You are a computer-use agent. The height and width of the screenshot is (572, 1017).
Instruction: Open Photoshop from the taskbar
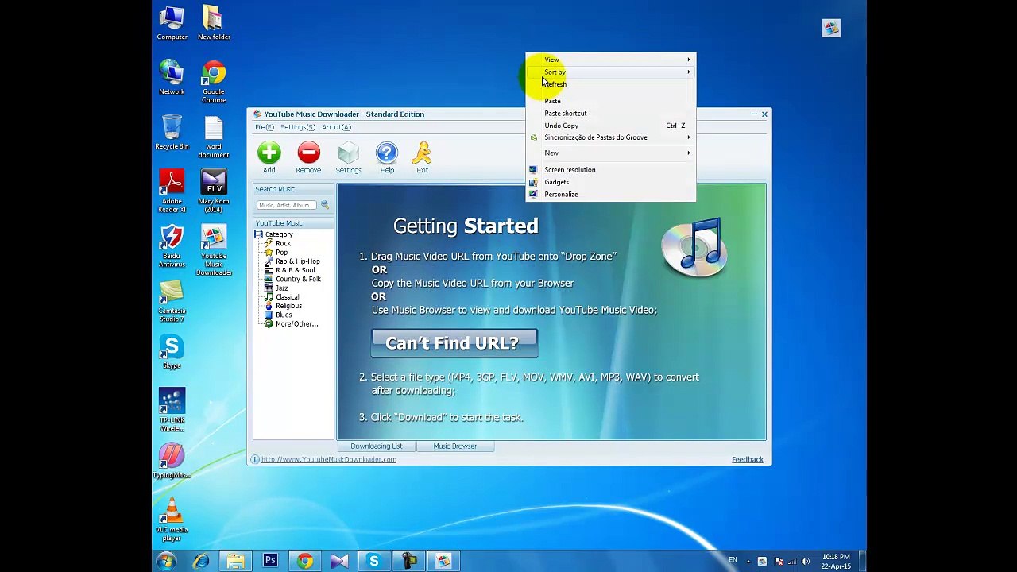point(270,561)
